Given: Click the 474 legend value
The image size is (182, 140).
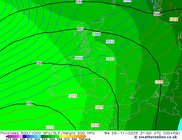Looking at the screenshot, I should click(8, 139).
